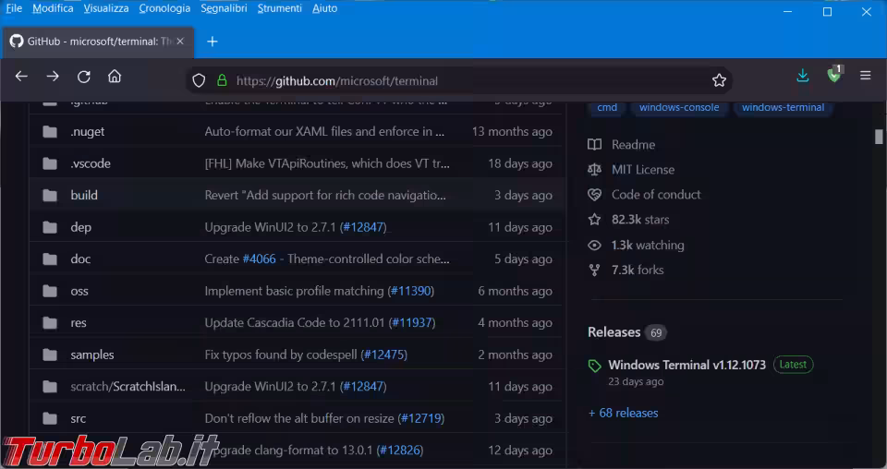Click the folder icon beside dep
The width and height of the screenshot is (887, 469).
coord(50,227)
